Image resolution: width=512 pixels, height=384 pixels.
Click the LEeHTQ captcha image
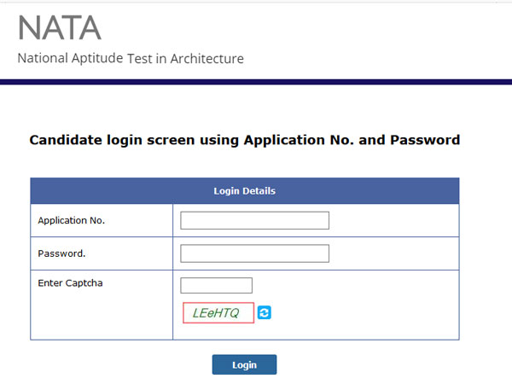218,313
